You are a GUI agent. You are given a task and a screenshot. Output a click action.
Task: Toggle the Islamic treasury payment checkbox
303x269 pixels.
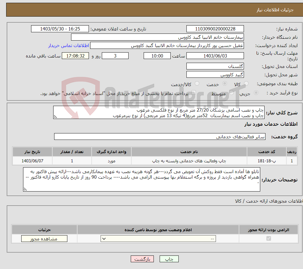pos(194,93)
